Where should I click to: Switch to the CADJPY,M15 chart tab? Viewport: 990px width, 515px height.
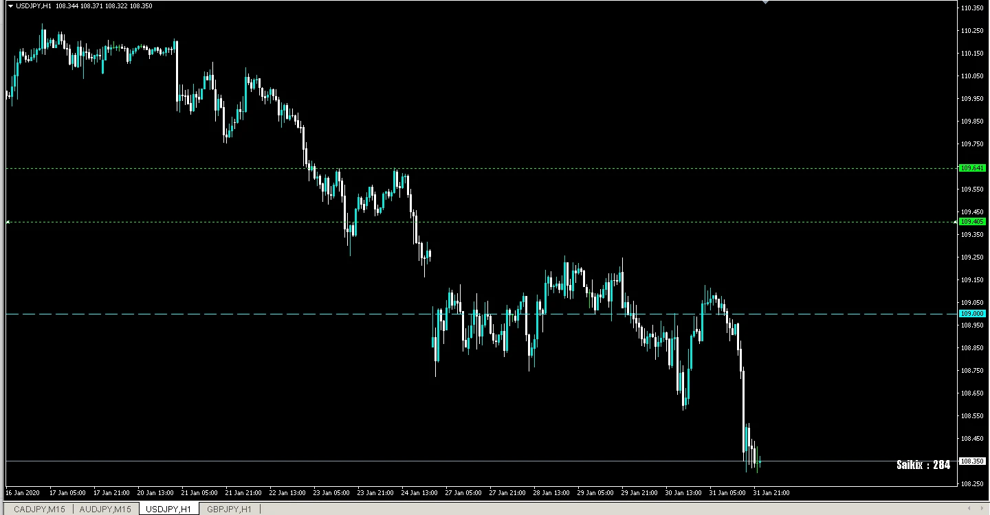tap(38, 509)
